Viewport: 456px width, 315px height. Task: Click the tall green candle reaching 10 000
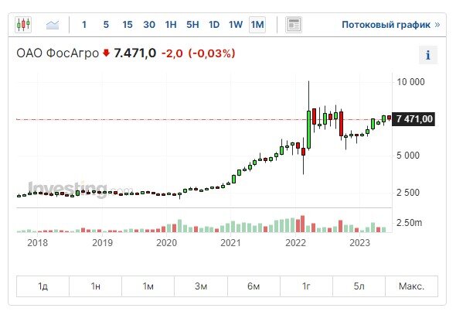(x=308, y=129)
